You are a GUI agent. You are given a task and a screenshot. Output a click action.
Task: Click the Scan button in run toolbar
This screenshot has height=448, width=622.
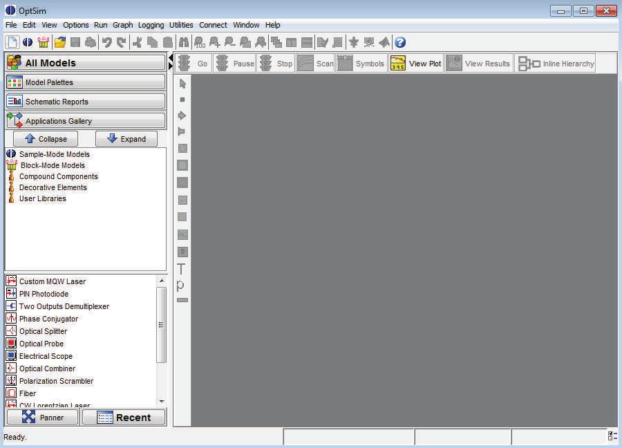pyautogui.click(x=315, y=64)
